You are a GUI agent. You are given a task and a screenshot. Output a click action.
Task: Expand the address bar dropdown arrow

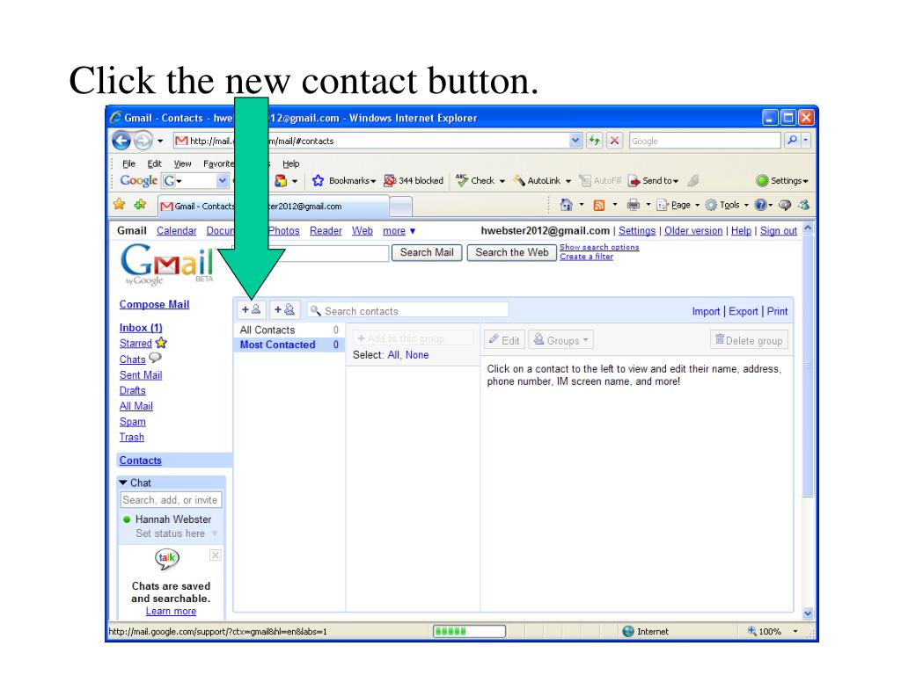pyautogui.click(x=575, y=140)
